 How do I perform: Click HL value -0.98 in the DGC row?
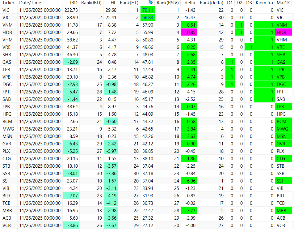click(111, 84)
